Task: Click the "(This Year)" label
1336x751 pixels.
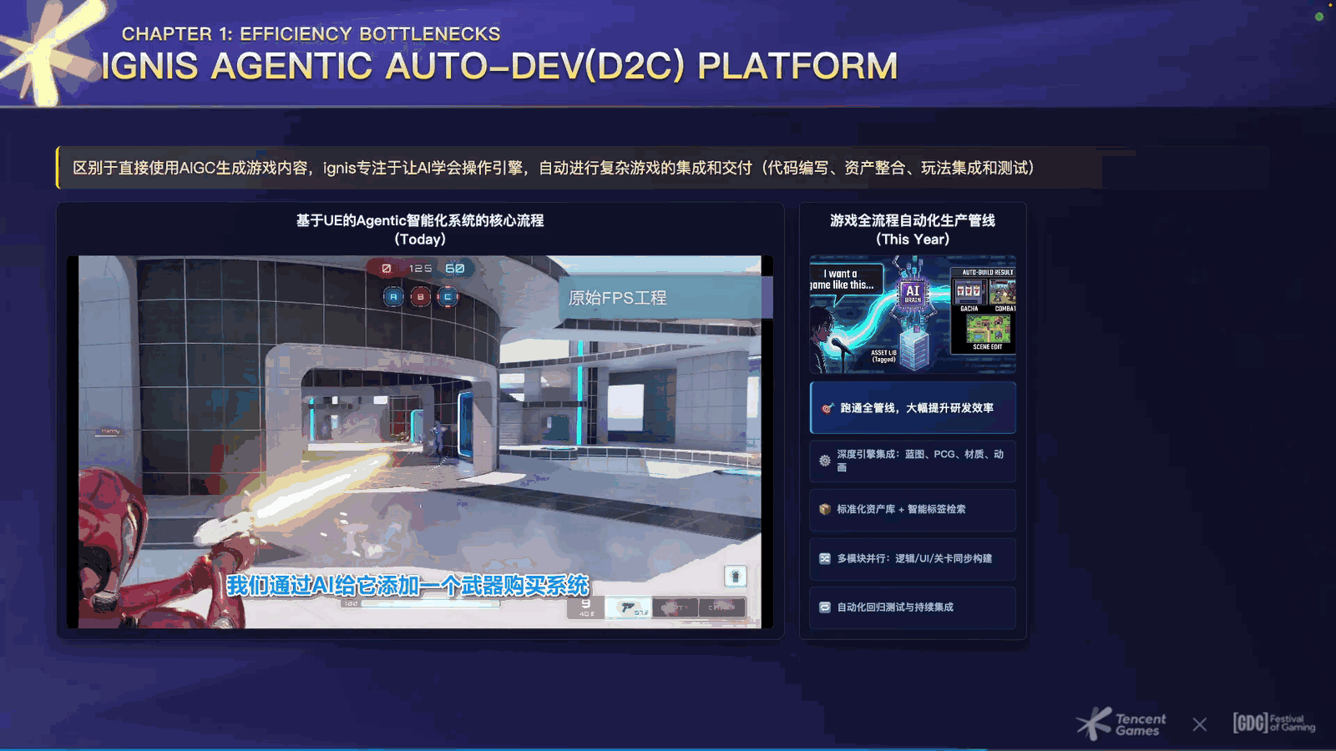Action: tap(913, 239)
